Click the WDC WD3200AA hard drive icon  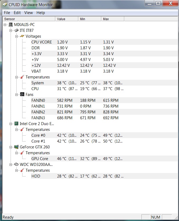pyautogui.click(x=16, y=164)
